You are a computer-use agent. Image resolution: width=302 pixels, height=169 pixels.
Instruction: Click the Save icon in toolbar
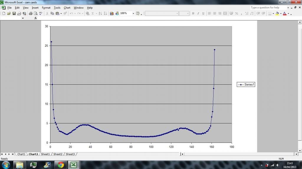point(14,14)
